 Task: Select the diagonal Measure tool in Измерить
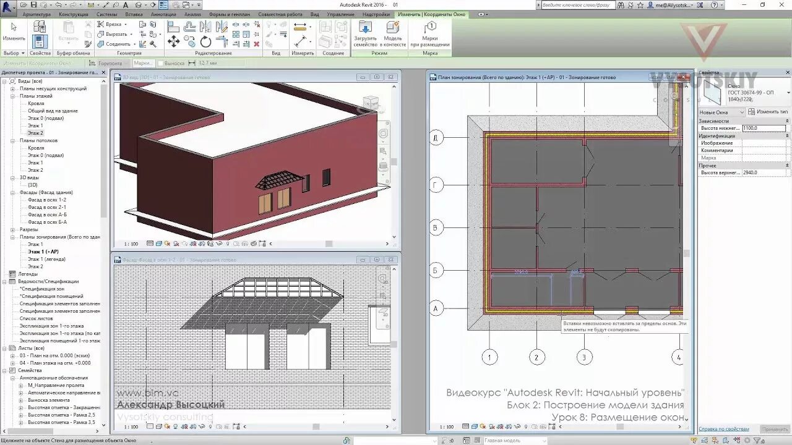300,41
